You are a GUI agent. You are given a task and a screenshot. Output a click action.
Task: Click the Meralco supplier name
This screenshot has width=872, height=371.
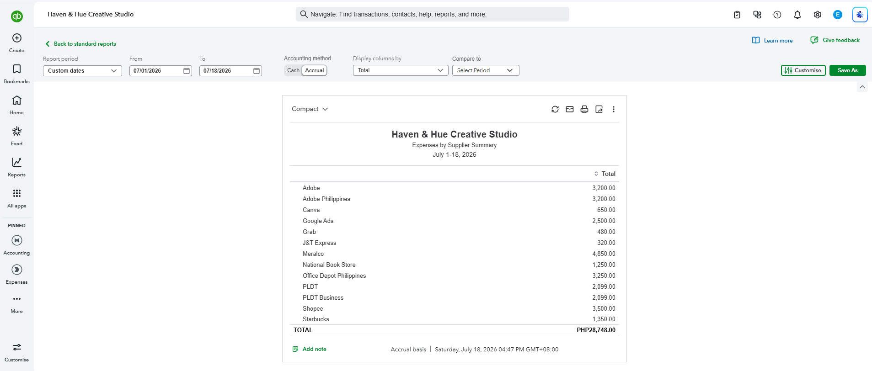313,254
